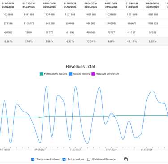This screenshot has height=164, width=168.
Task: Click the 'Relative difference' legend text
Action: click(x=108, y=74)
